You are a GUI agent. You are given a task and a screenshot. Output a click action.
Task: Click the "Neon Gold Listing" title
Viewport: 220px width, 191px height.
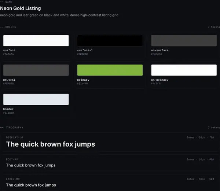[x=21, y=8]
